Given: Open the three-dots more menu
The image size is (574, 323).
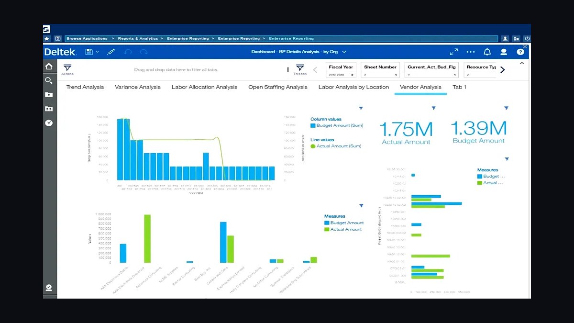Looking at the screenshot, I should pos(471,52).
